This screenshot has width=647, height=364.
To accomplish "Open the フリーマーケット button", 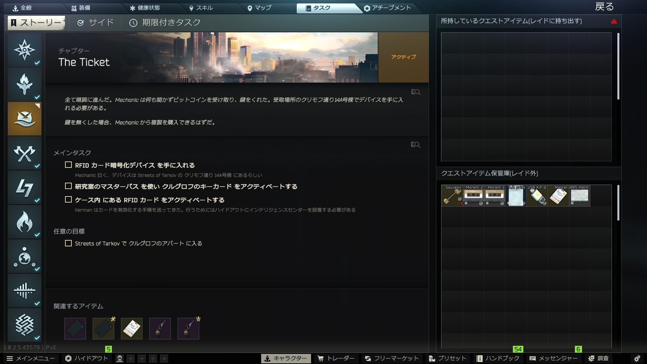I will 392,358.
